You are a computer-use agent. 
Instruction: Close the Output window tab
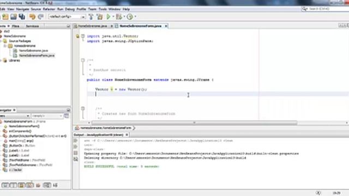click(127, 134)
